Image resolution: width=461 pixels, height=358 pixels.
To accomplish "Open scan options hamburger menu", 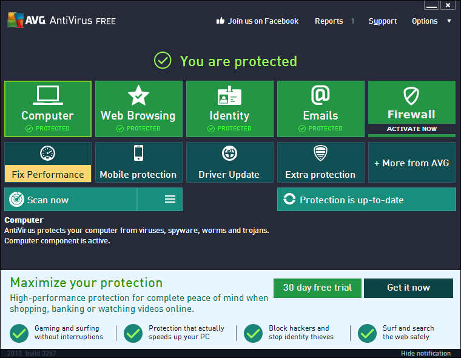I will (x=170, y=200).
